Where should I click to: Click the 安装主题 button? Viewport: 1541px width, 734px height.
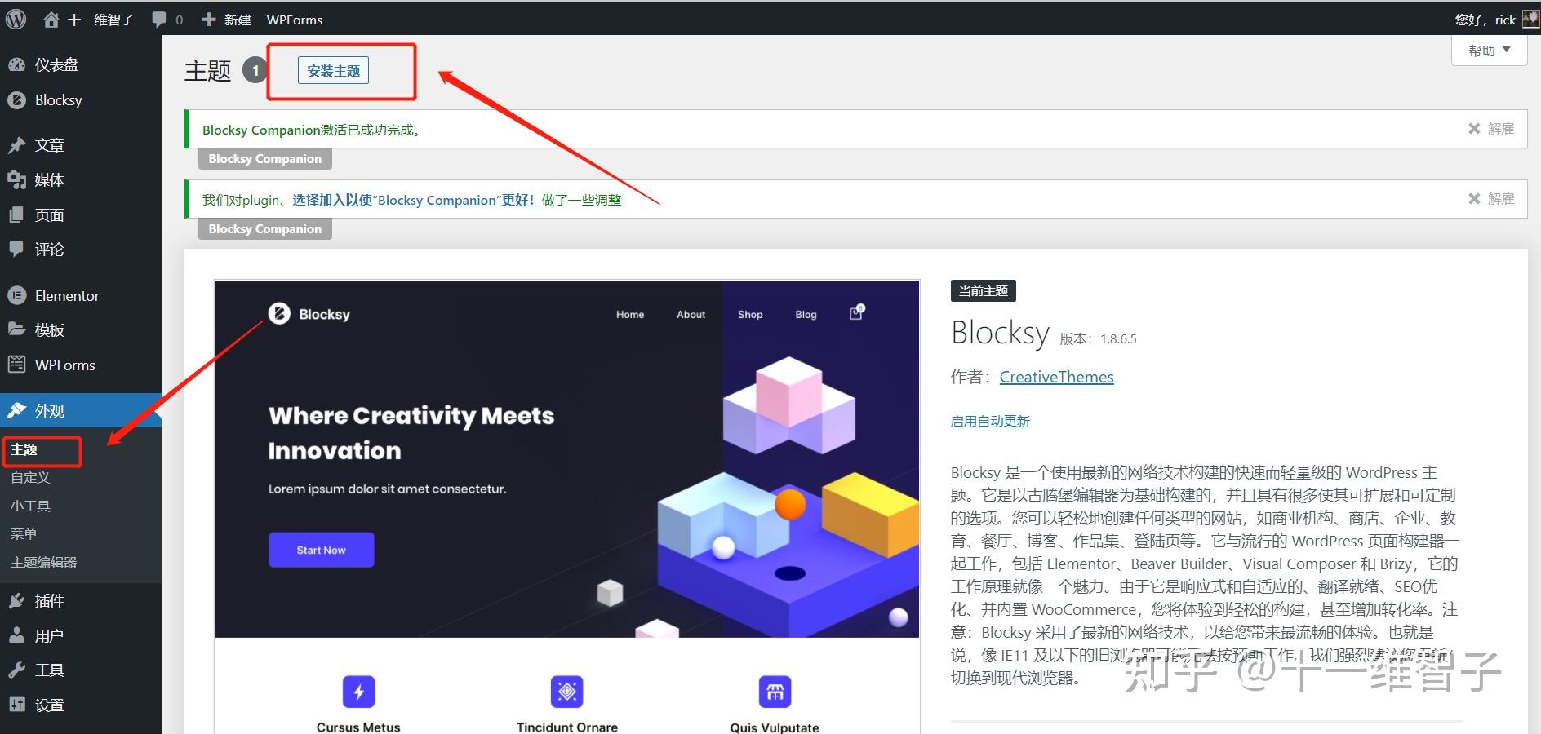click(x=334, y=71)
